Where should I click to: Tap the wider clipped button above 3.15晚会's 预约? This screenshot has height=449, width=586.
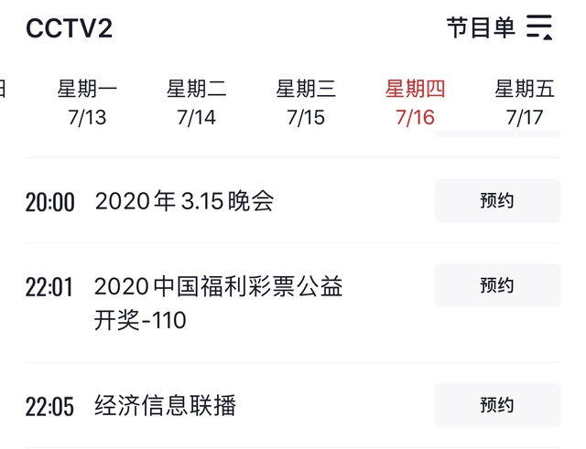473,134
